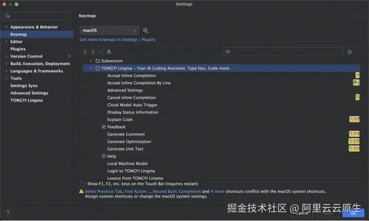The width and height of the screenshot is (369, 221).
Task: Click the keymap gear settings icon
Action: (x=146, y=30)
